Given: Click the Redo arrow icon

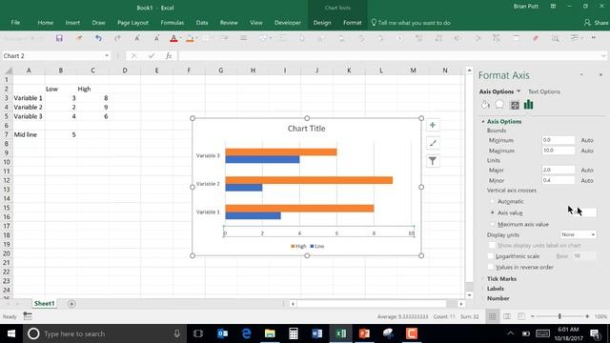Looking at the screenshot, I should [x=117, y=38].
